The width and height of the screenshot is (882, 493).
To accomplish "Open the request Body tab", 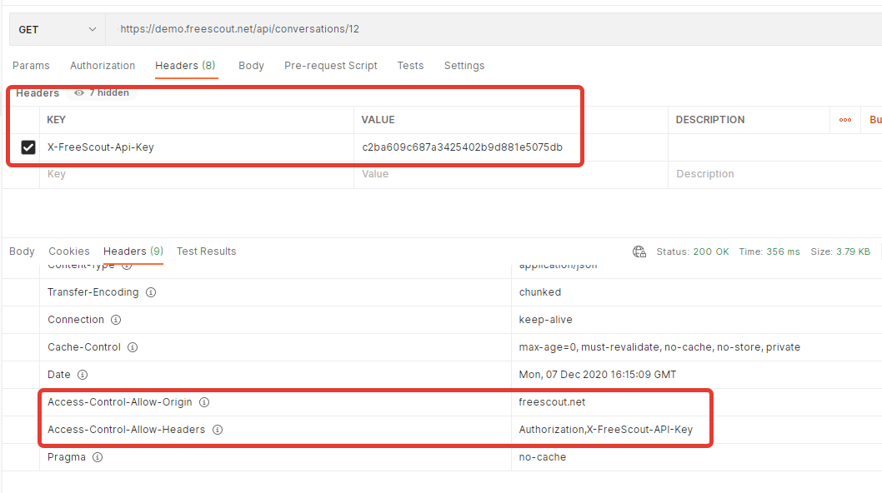I will pyautogui.click(x=251, y=66).
